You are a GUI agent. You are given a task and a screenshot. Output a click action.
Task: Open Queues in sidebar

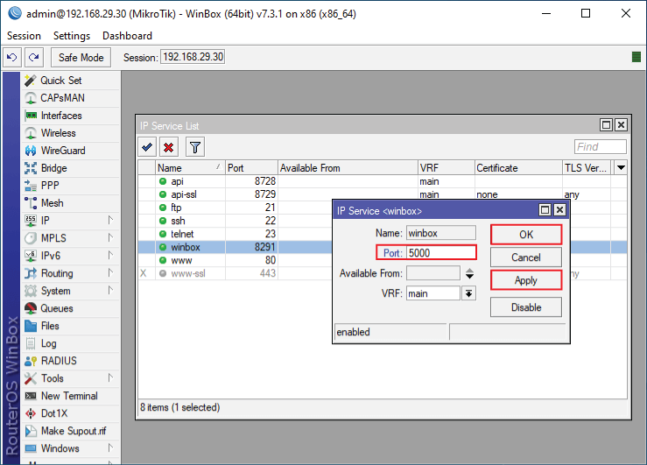(x=70, y=308)
